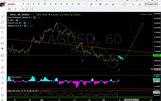Open the prediction and measurement position tool
This screenshot has height=101, width=161.
click(2, 43)
